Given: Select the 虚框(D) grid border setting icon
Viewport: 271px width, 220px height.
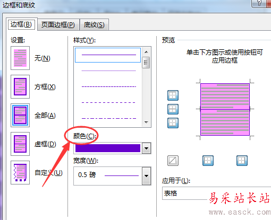Looking at the screenshot, I should pos(20,144).
